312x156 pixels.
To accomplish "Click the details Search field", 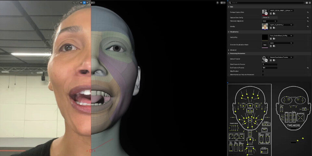I will 266,3.
